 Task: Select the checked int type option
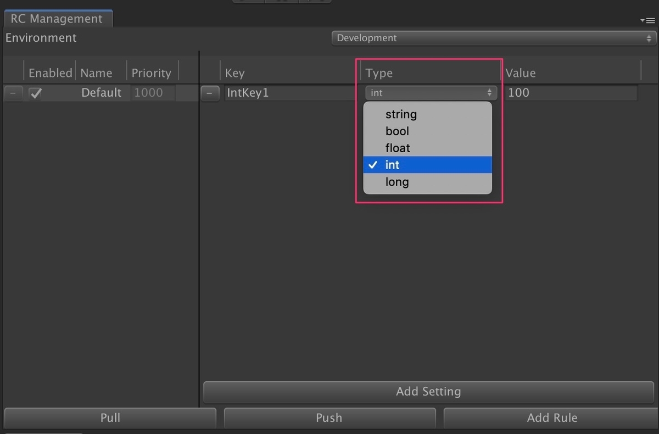[427, 165]
